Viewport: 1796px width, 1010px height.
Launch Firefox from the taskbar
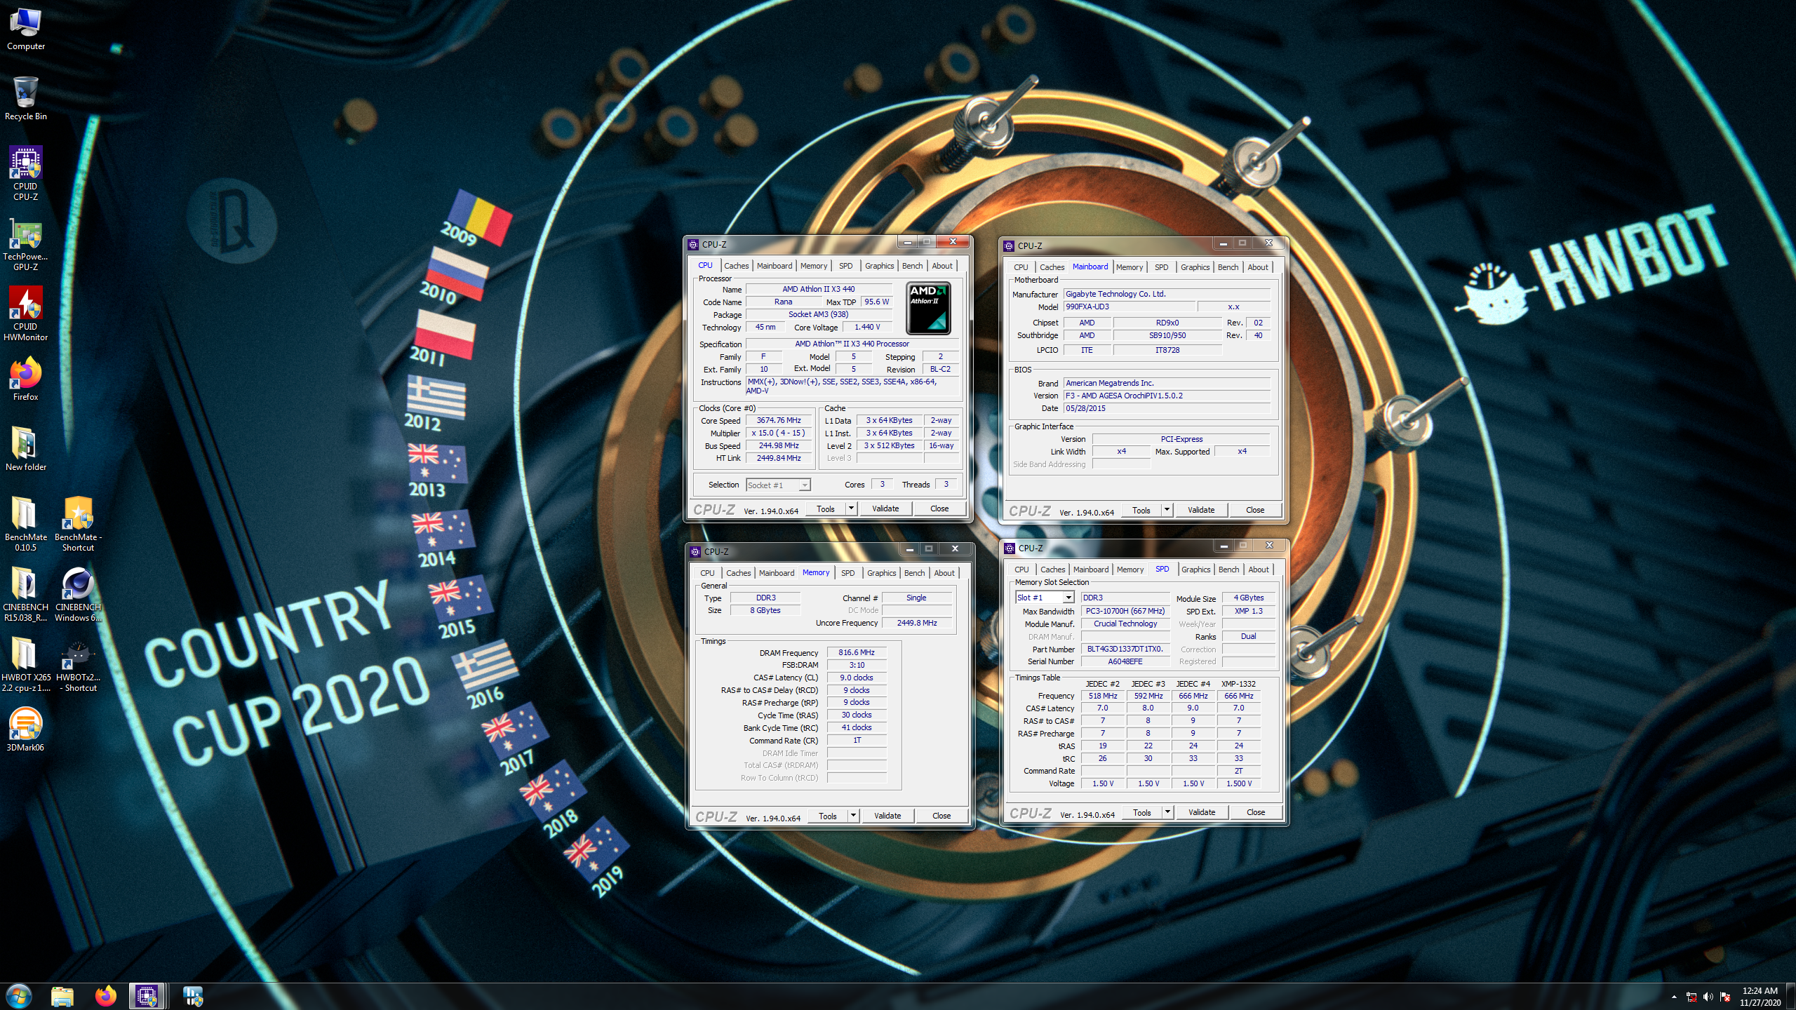pyautogui.click(x=106, y=996)
